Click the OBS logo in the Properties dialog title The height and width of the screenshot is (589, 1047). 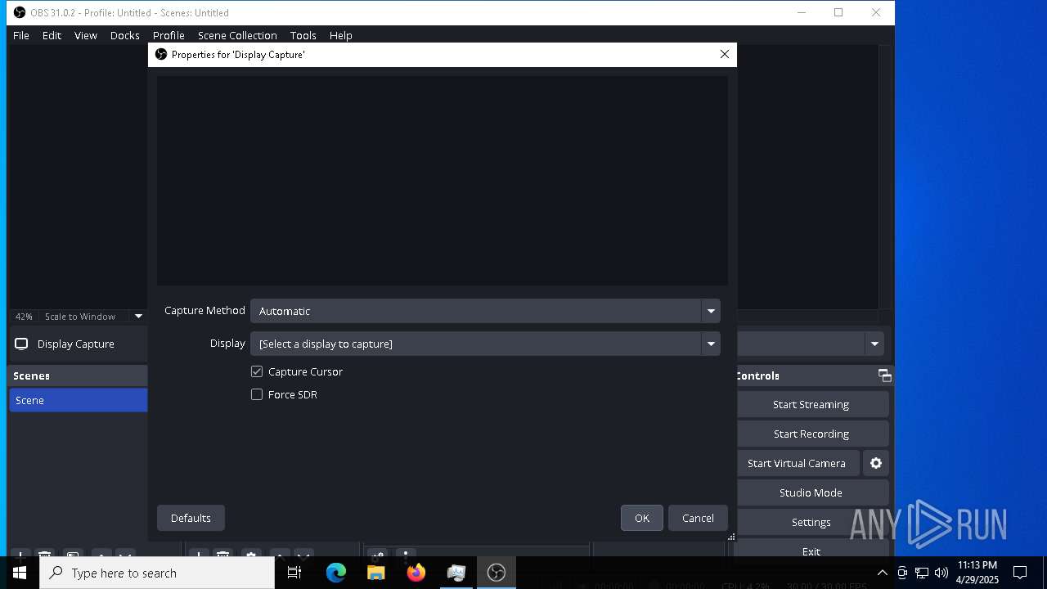pos(161,55)
